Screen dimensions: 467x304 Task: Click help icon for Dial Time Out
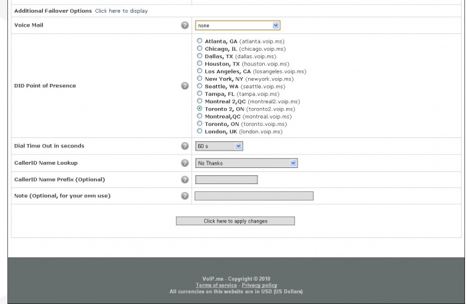coord(185,146)
